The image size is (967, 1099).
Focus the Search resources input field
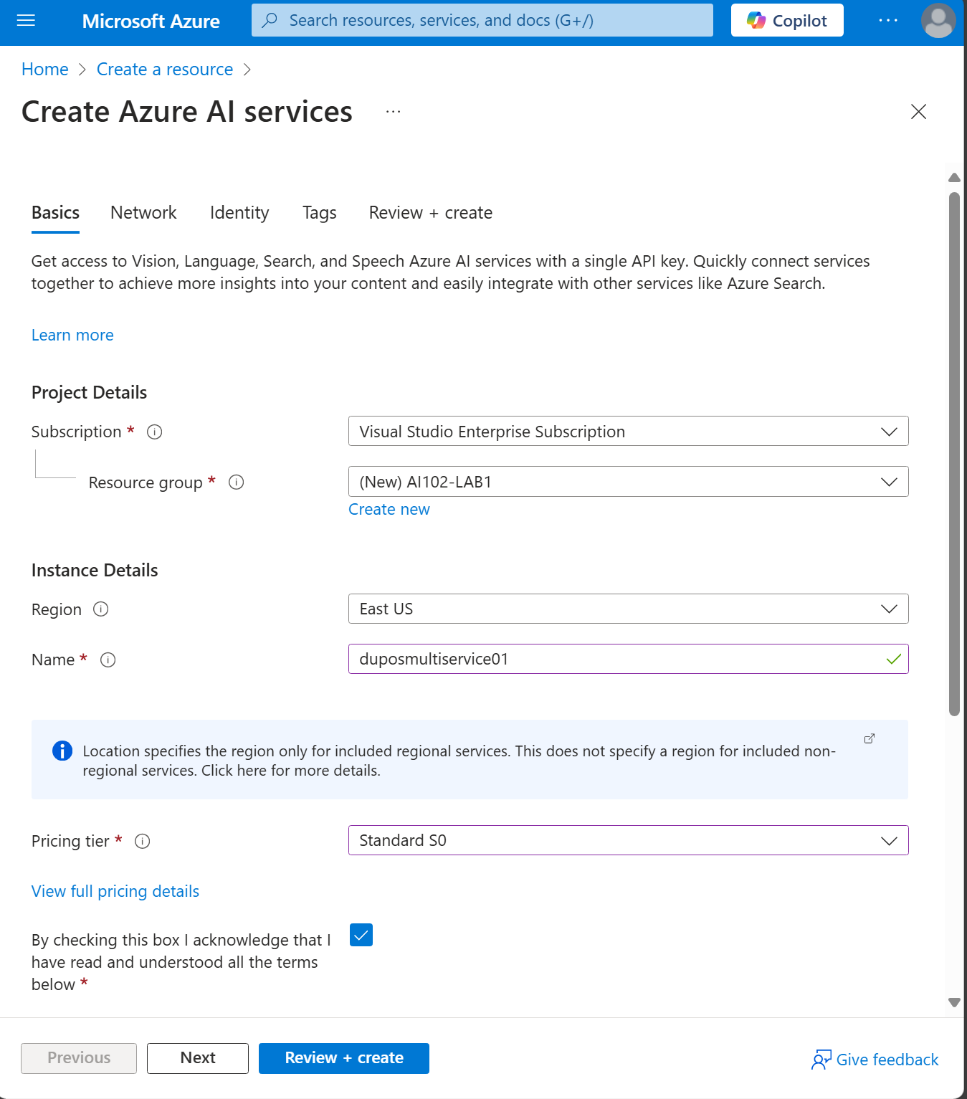[482, 20]
